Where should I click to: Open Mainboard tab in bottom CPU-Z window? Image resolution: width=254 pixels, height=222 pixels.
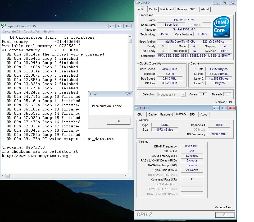tap(166, 114)
